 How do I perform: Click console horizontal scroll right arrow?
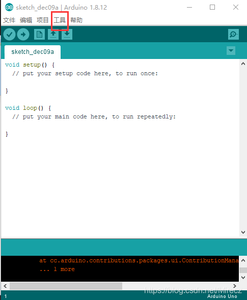235,286
